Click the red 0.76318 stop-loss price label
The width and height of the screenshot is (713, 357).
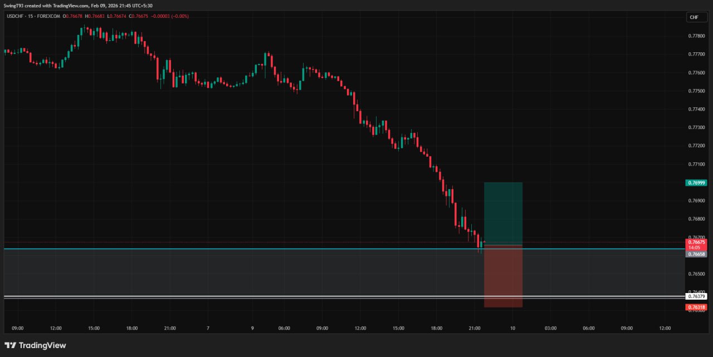pyautogui.click(x=696, y=307)
